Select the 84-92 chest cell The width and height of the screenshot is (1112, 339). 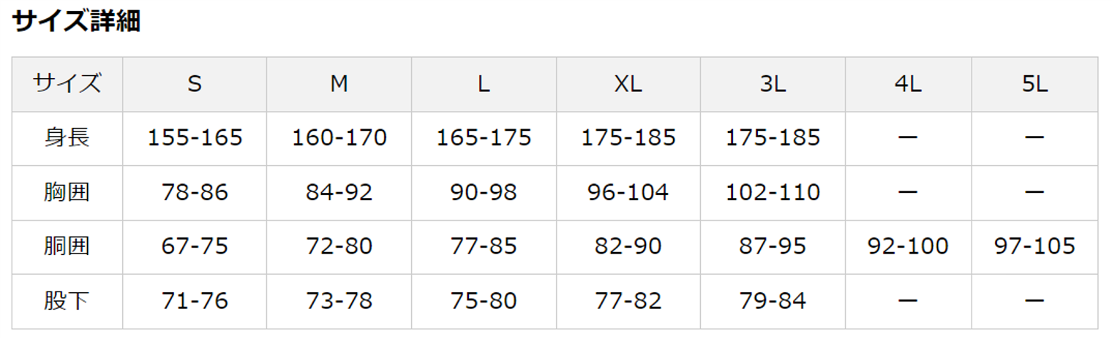(x=339, y=192)
